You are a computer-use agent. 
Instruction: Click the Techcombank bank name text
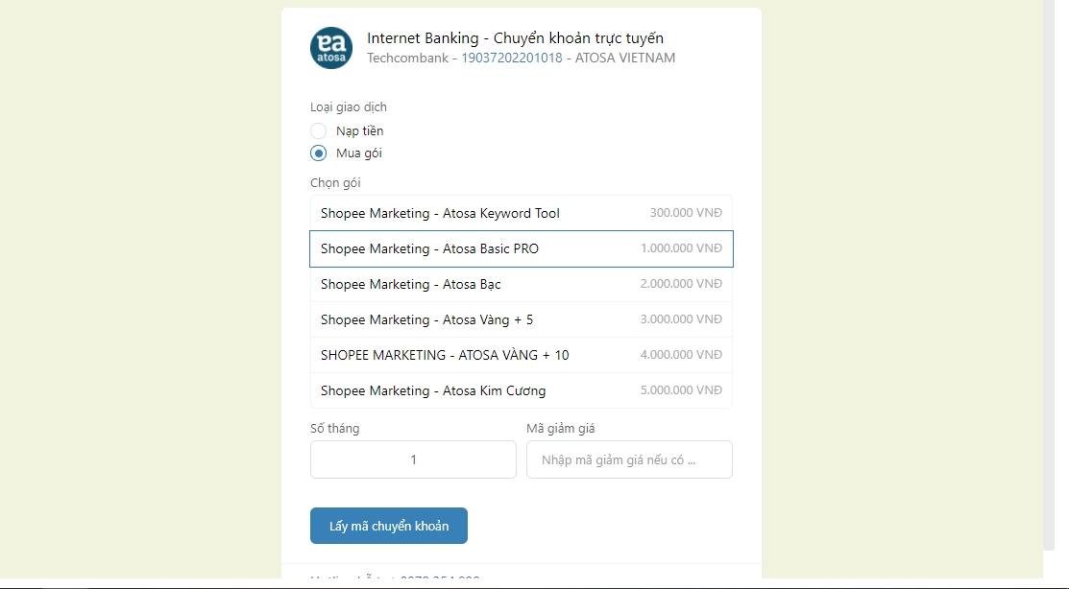coord(407,59)
